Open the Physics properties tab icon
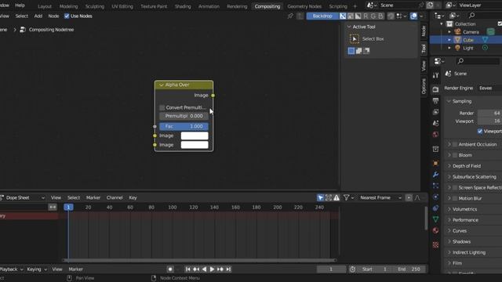This screenshot has width=502, height=282. pos(435,197)
